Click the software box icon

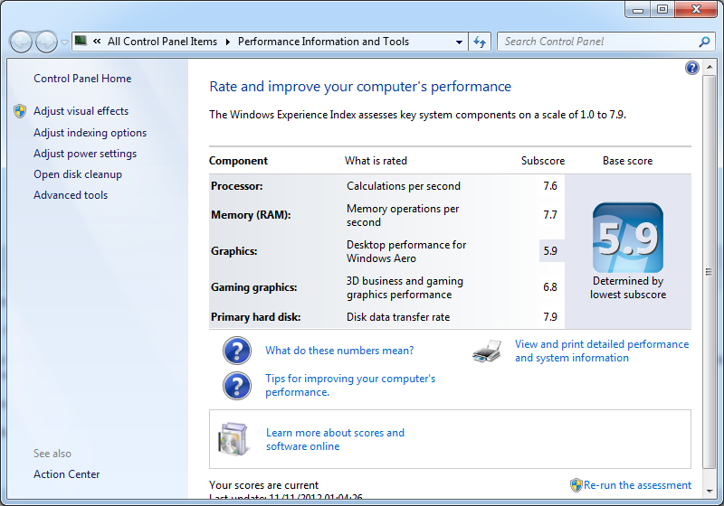coord(233,439)
